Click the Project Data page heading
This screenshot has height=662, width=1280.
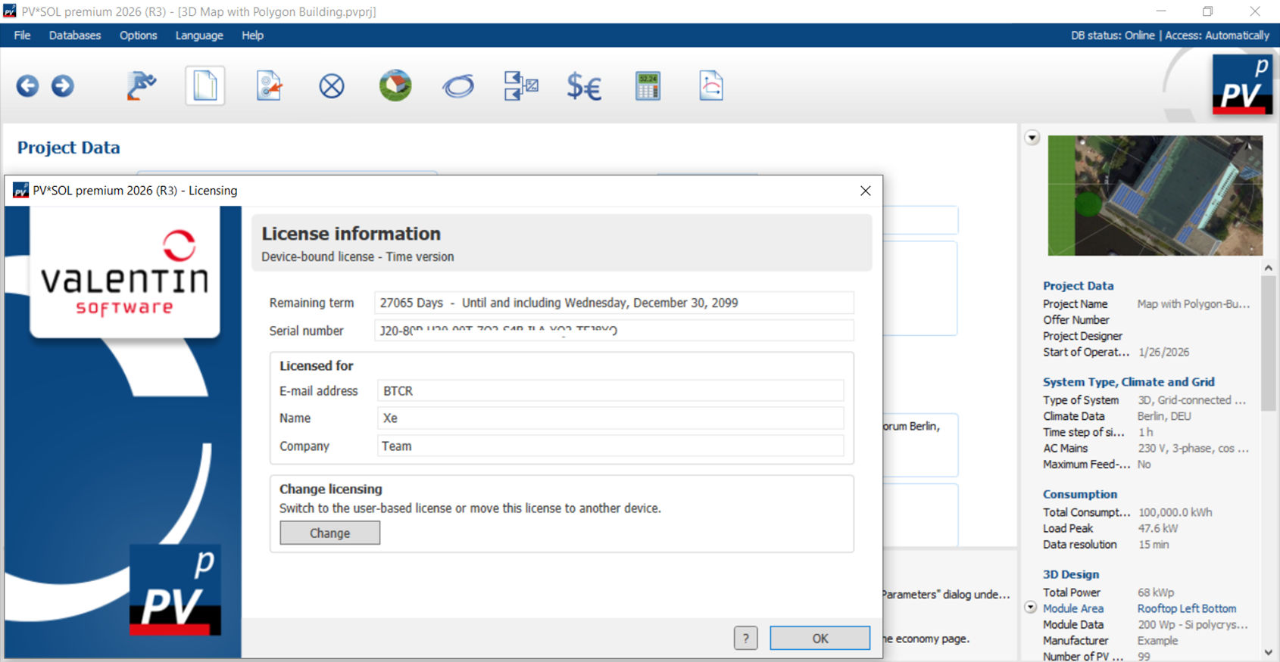69,148
